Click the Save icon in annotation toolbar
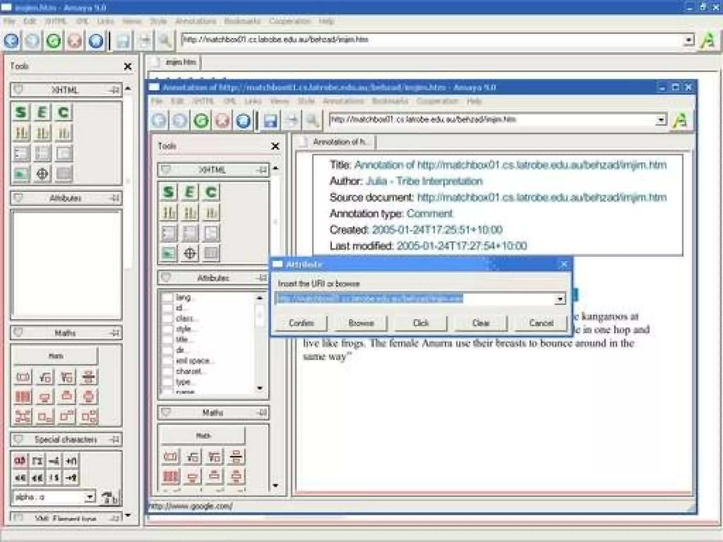This screenshot has height=542, width=723. point(270,121)
